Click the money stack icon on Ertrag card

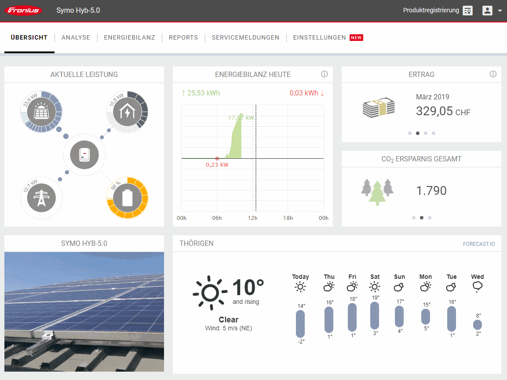[379, 107]
